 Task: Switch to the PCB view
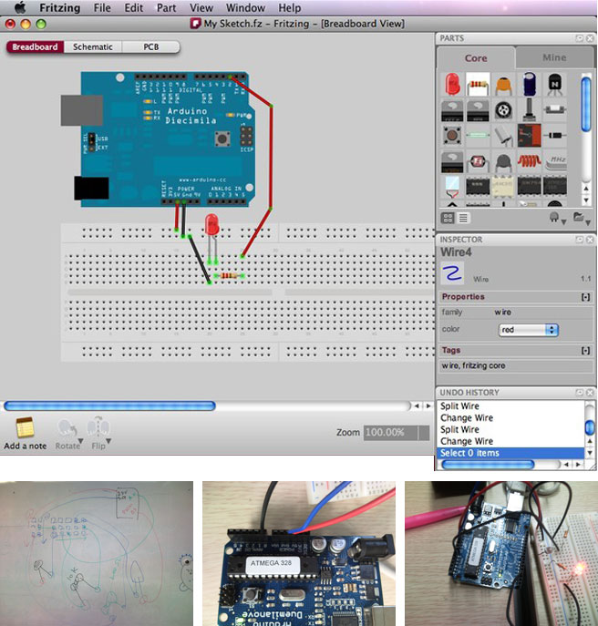pos(150,46)
